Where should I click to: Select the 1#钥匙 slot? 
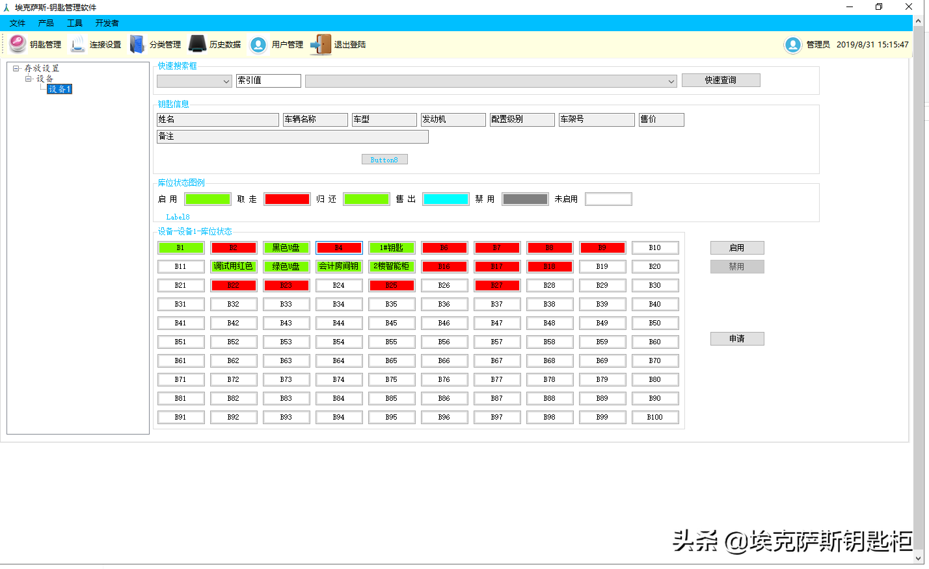392,247
